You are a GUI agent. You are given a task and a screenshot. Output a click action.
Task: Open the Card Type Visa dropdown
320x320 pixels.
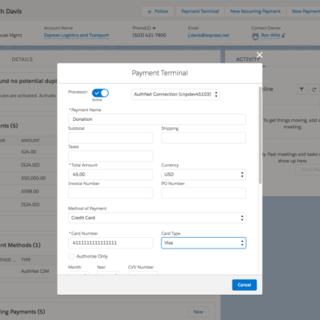pos(204,243)
